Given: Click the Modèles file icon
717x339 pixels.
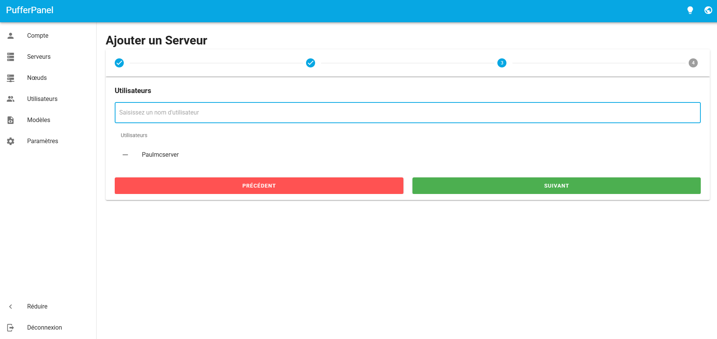Looking at the screenshot, I should 11,120.
